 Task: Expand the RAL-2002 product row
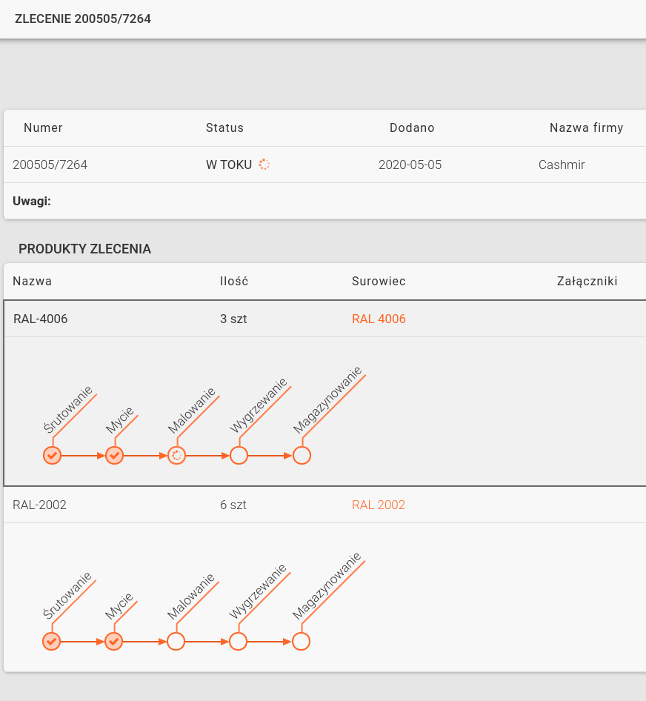(40, 505)
